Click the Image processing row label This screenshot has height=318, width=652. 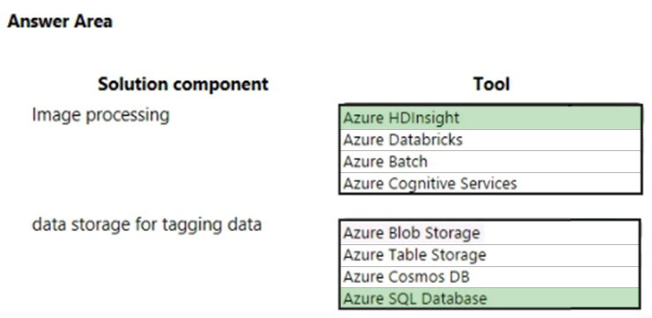pyautogui.click(x=100, y=116)
